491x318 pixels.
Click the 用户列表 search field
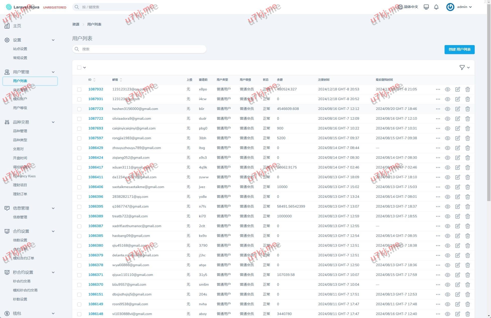[139, 49]
